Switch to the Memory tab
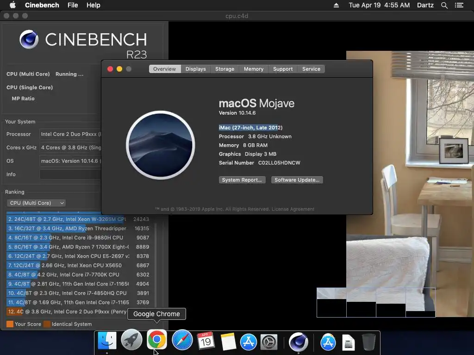The image size is (474, 355). pyautogui.click(x=254, y=69)
